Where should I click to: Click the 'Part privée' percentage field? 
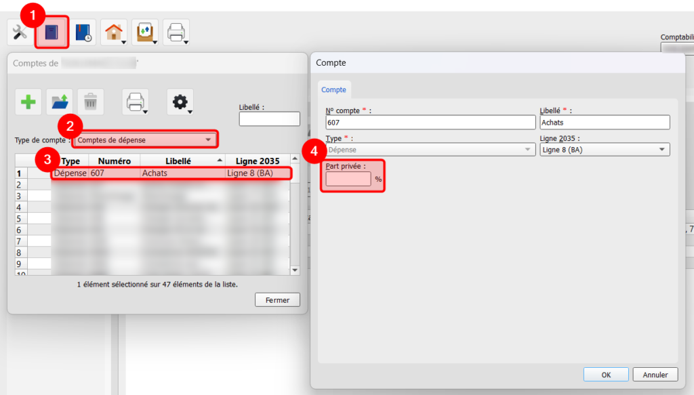pos(348,179)
